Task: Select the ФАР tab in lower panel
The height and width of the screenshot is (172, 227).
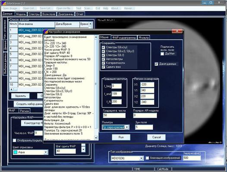Action: [13, 110]
